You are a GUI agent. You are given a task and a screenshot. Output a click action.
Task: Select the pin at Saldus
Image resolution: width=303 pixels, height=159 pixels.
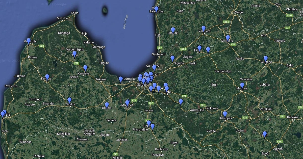tap(69, 100)
